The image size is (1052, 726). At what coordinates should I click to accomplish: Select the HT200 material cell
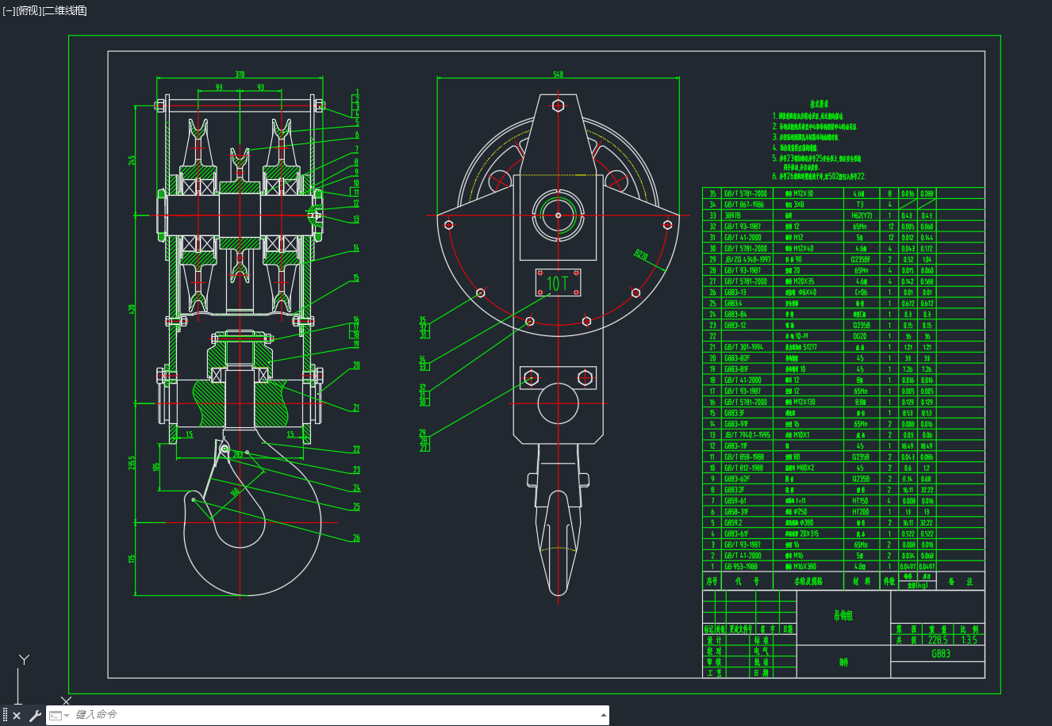tap(860, 512)
